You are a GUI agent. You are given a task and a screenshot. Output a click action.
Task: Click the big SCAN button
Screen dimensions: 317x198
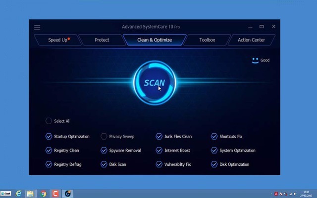(x=155, y=83)
